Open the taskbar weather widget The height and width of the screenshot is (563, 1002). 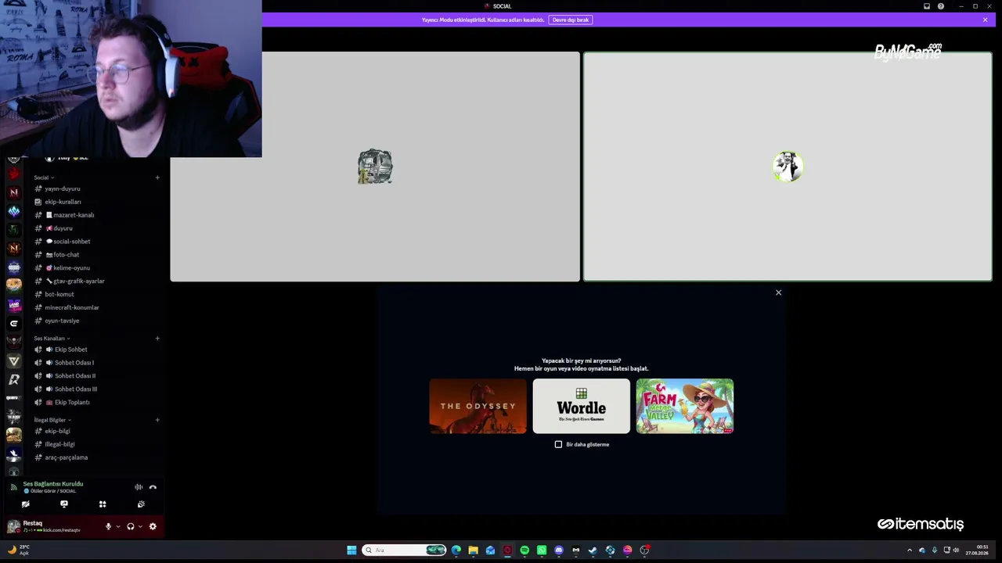point(19,550)
